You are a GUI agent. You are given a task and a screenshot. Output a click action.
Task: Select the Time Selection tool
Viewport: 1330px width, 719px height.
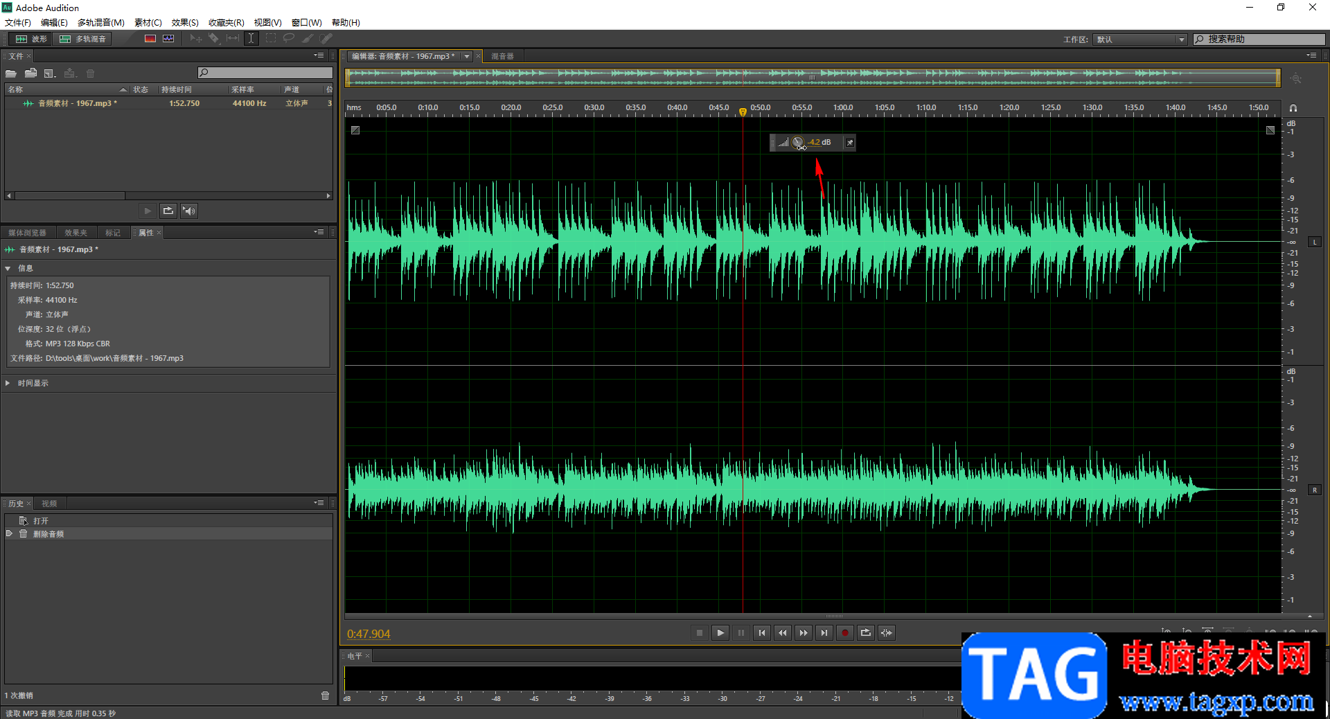[x=251, y=39]
